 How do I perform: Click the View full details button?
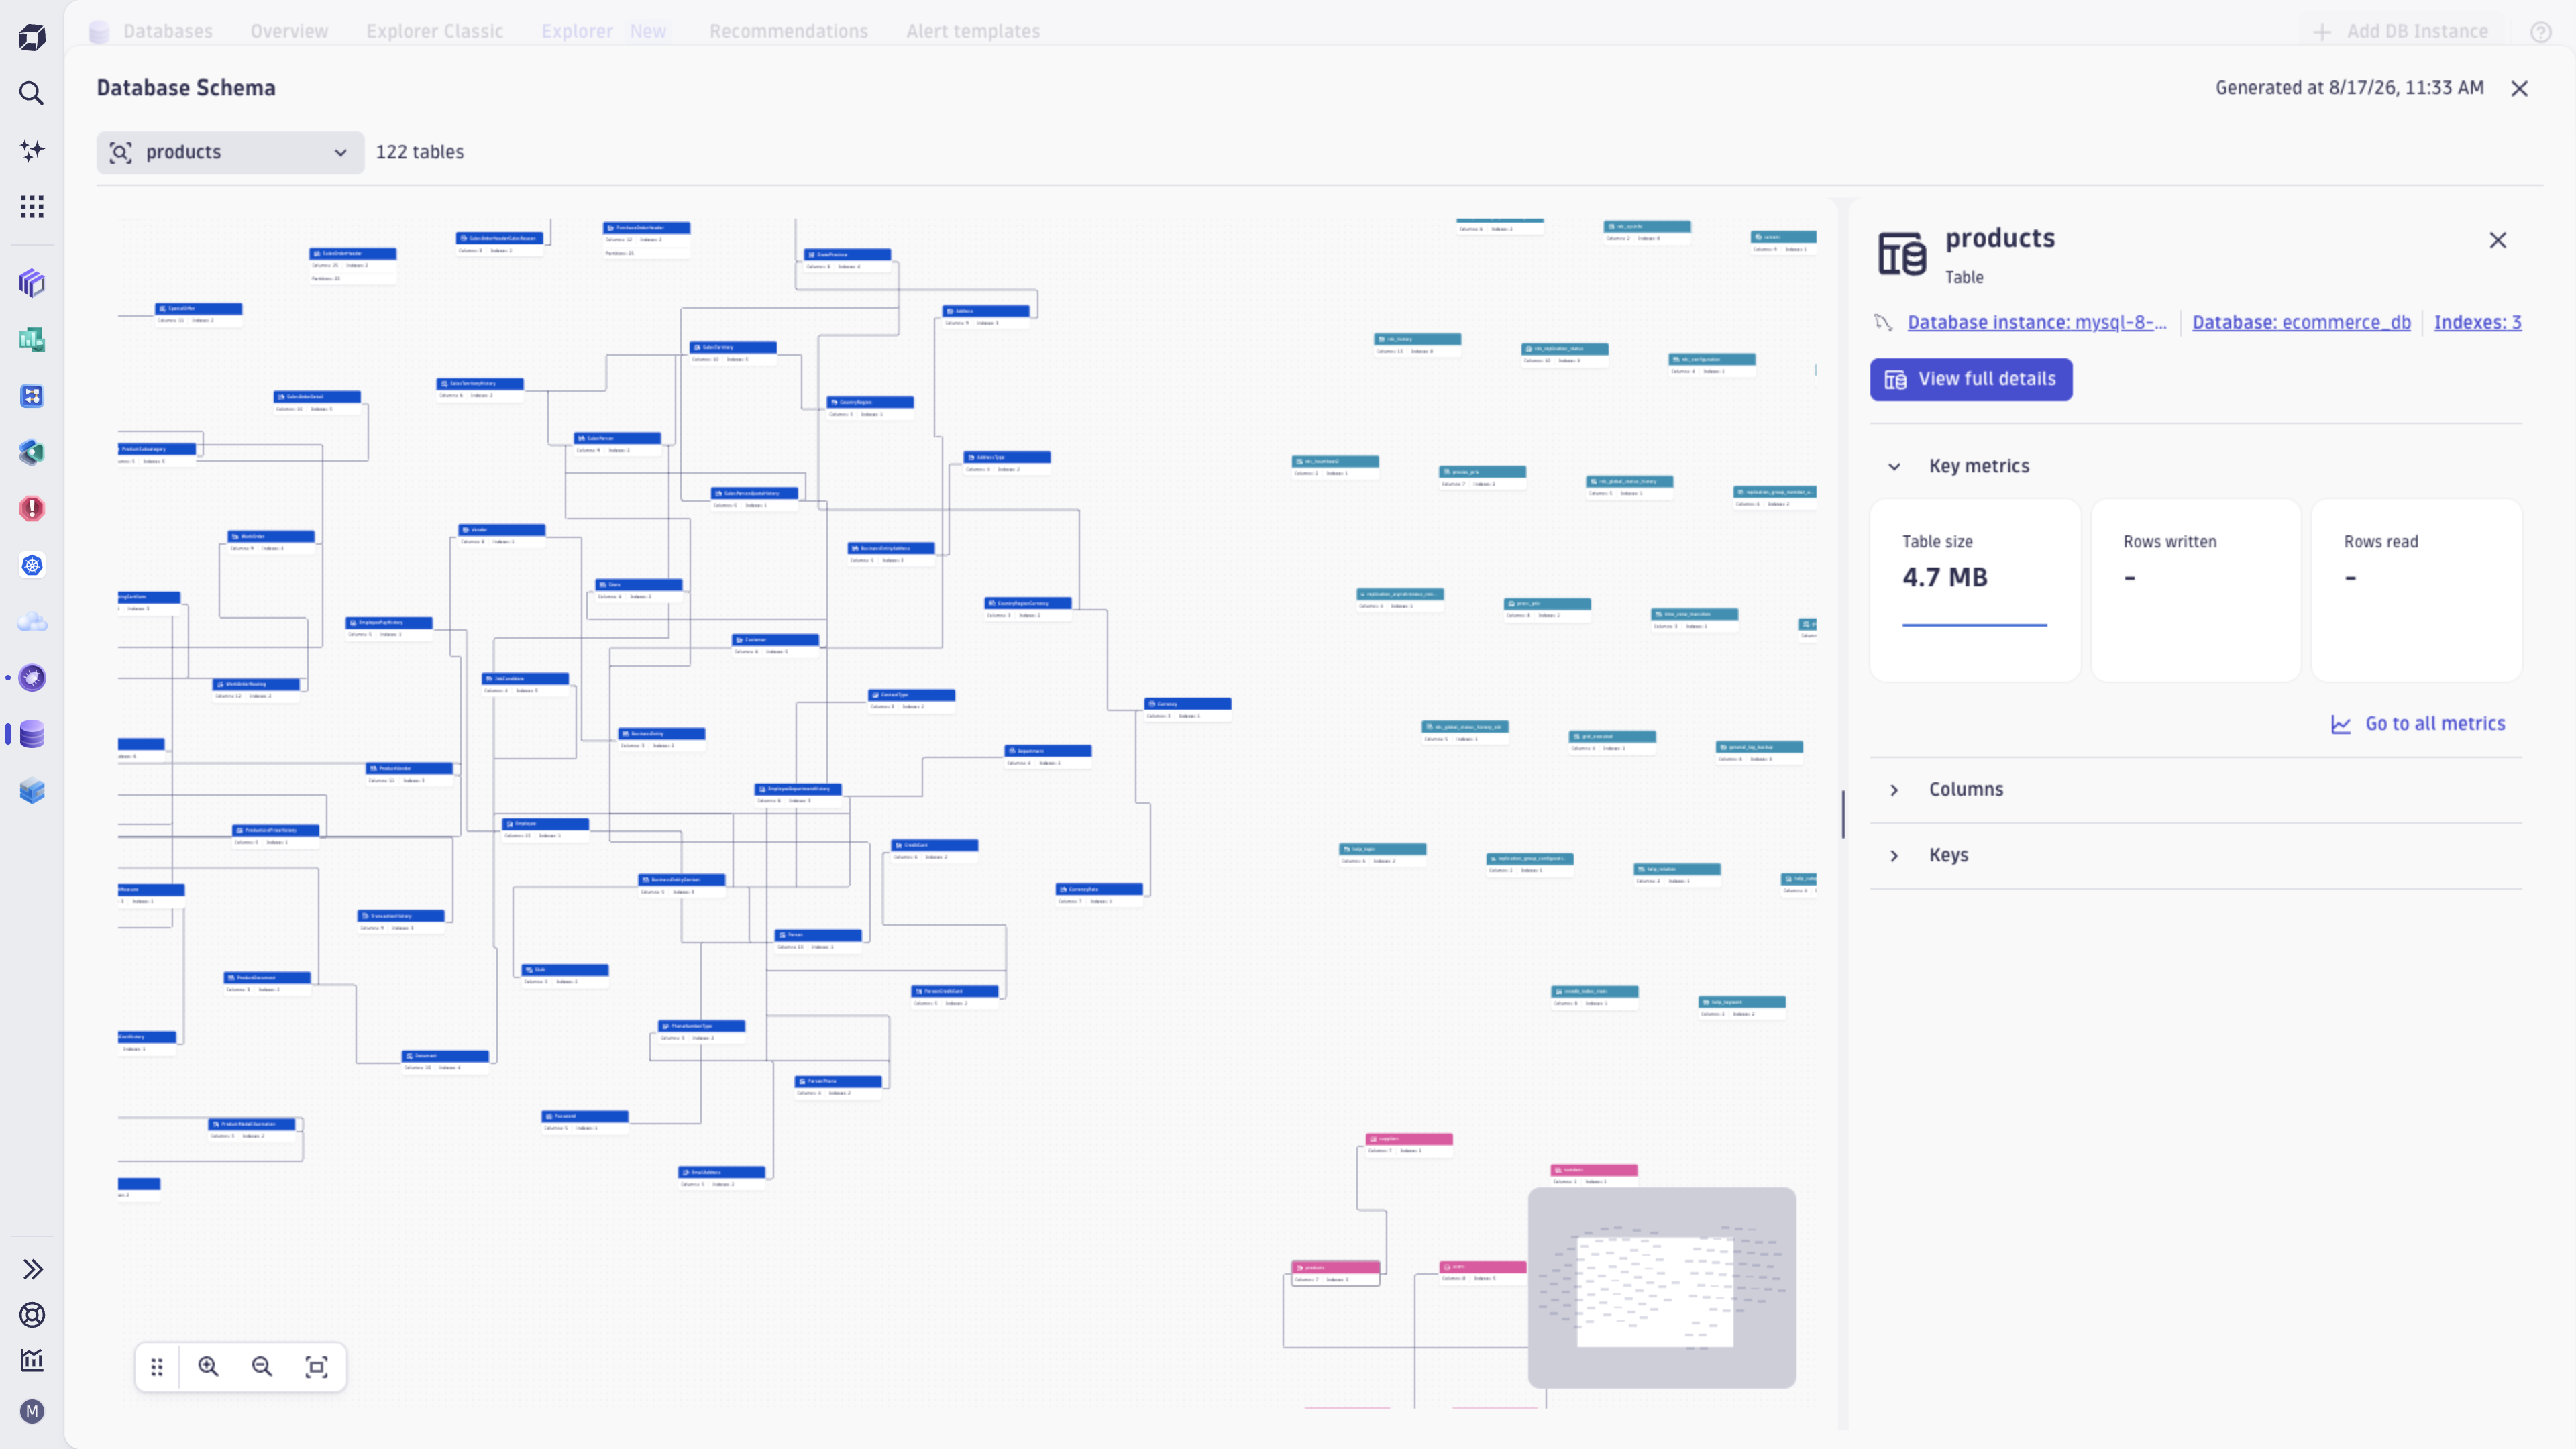1971,379
